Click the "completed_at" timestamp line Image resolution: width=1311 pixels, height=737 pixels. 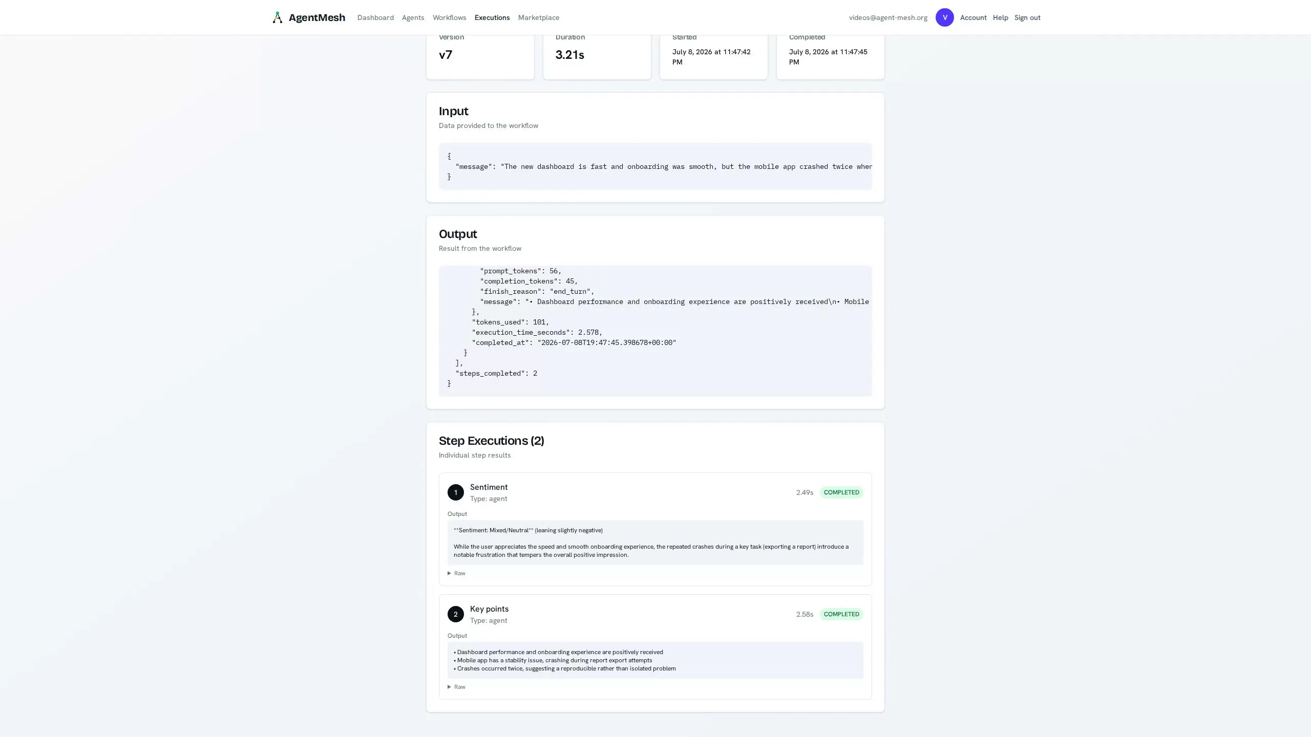(x=574, y=343)
